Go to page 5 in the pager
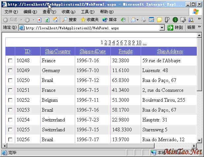This screenshot has height=157, width=204. click(117, 42)
